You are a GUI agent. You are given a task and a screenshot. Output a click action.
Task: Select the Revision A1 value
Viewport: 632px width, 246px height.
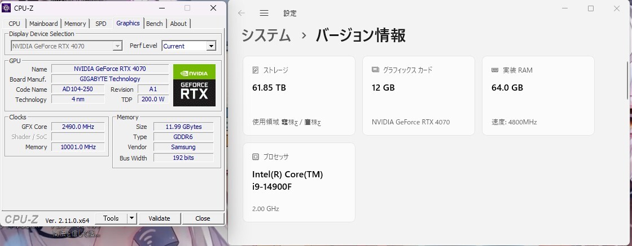pyautogui.click(x=153, y=90)
